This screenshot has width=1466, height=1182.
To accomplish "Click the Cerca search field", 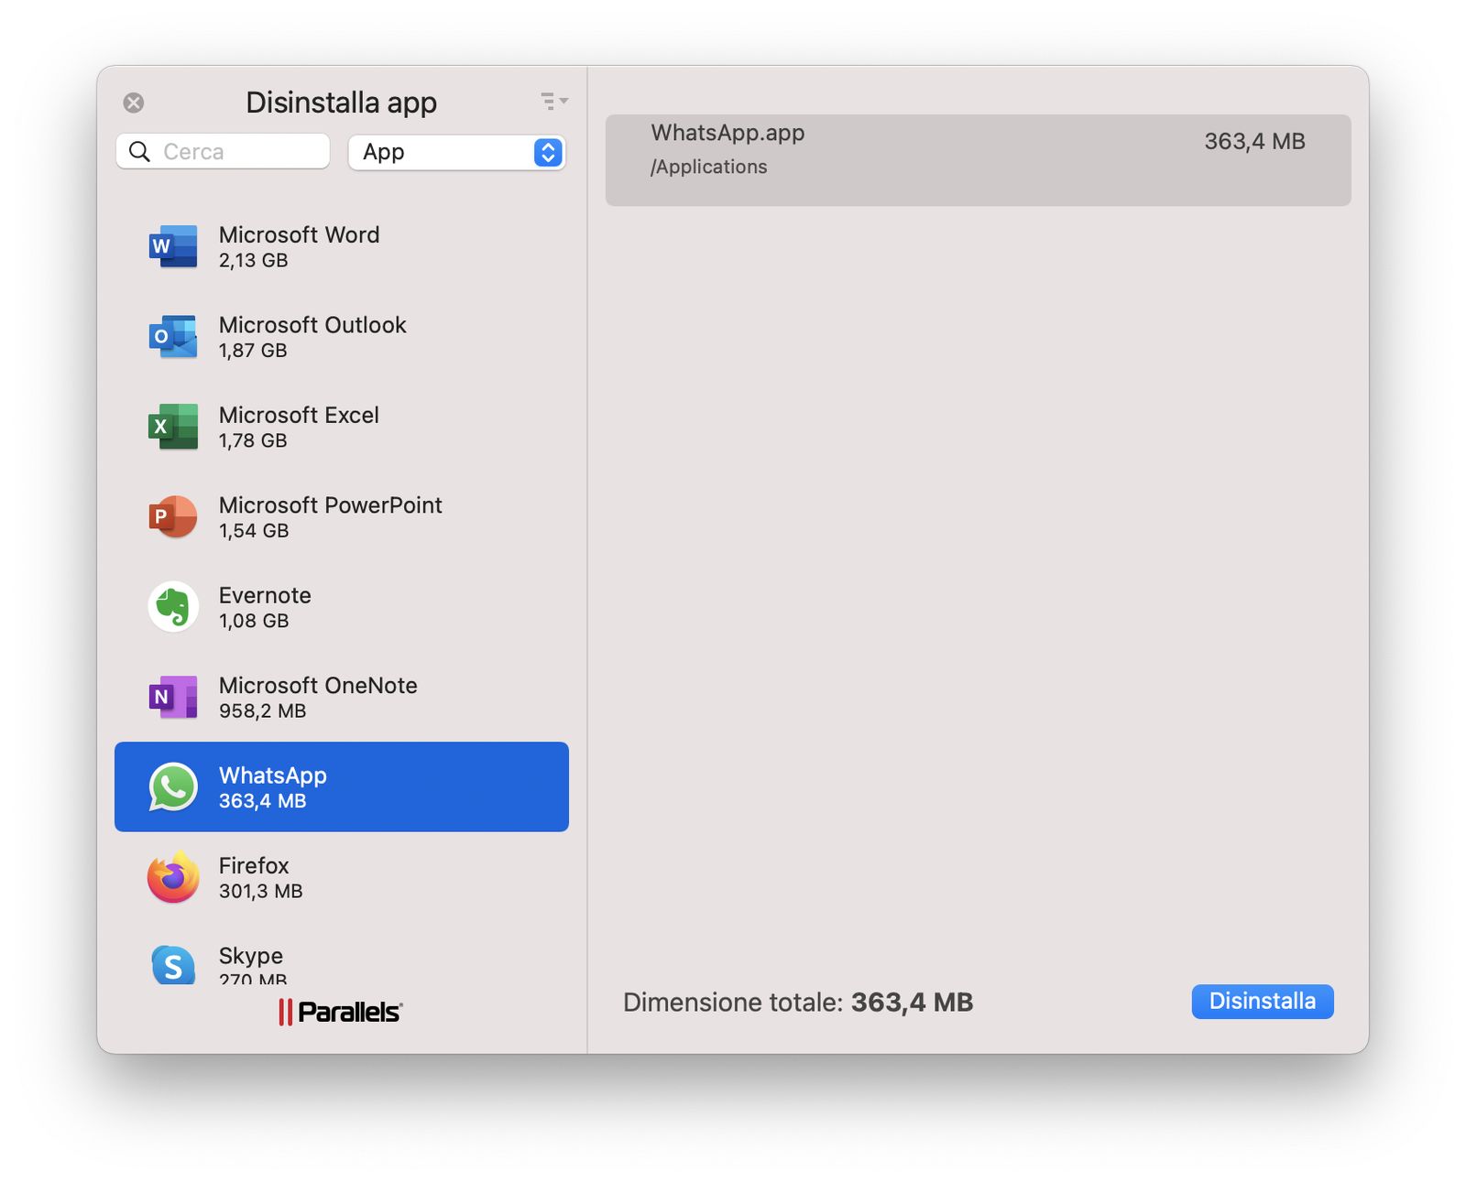I will (223, 151).
